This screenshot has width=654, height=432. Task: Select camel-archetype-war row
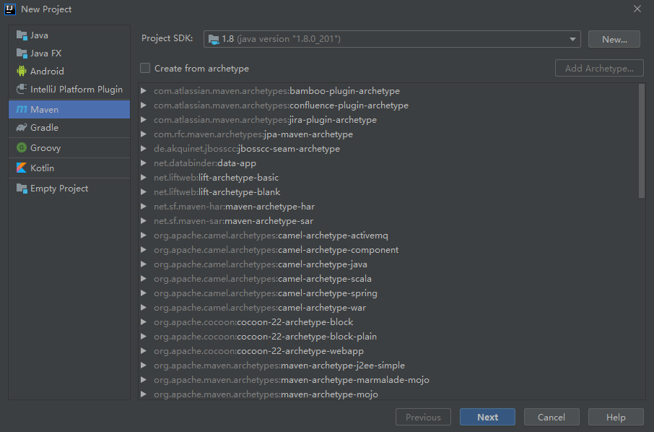point(388,307)
